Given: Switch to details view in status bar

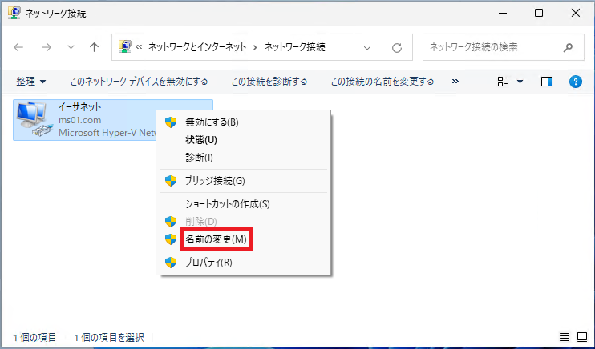Looking at the screenshot, I should [565, 336].
